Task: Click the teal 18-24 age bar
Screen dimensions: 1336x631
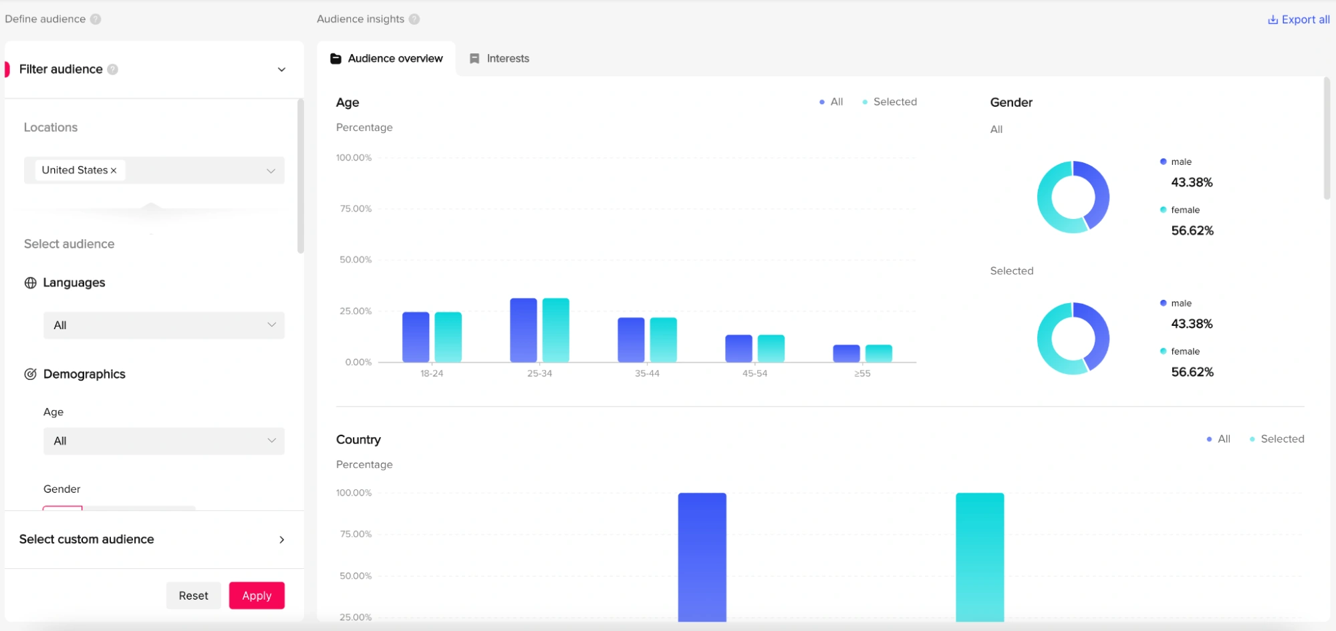Action: click(448, 337)
